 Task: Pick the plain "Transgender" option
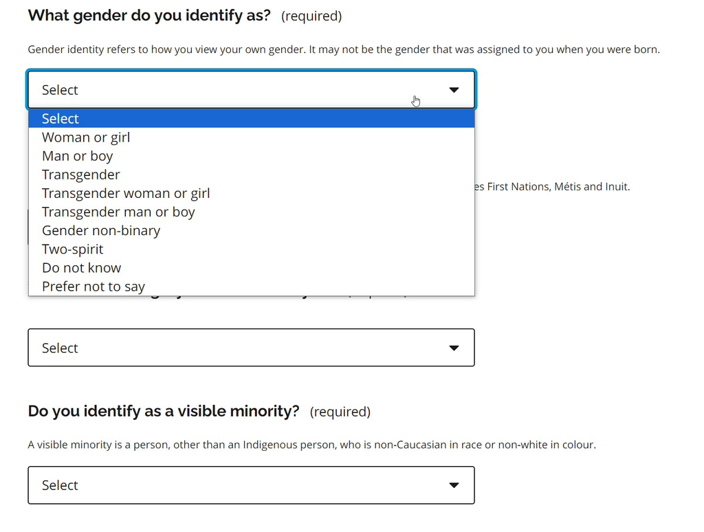[x=80, y=175]
